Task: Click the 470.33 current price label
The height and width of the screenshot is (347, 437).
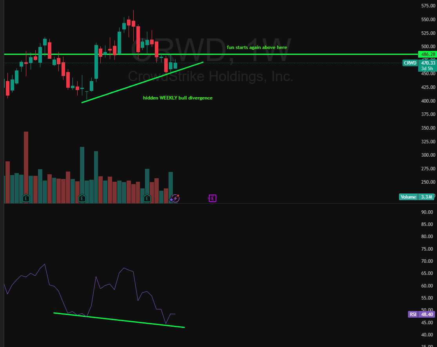Action: (428, 63)
